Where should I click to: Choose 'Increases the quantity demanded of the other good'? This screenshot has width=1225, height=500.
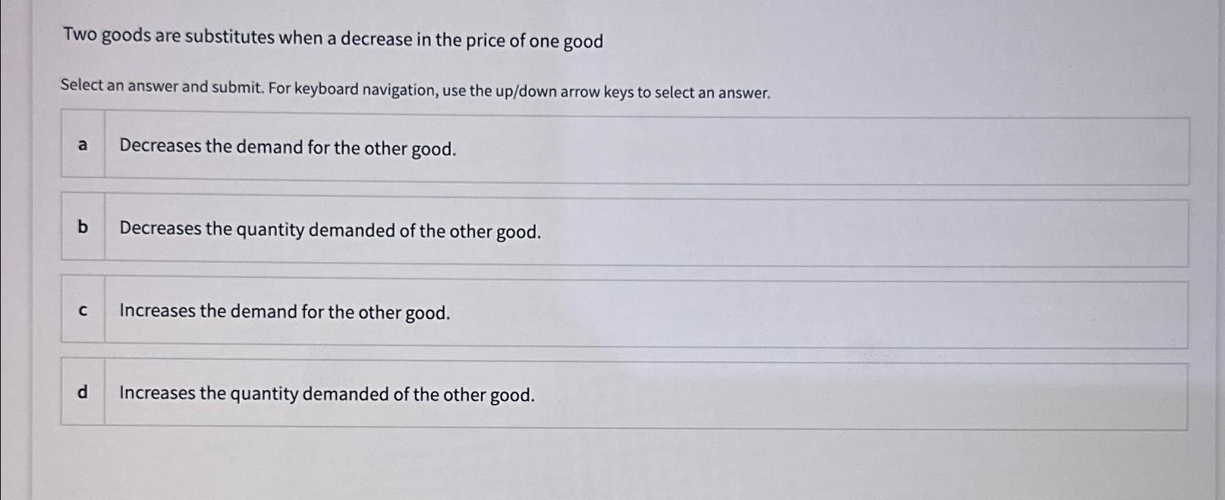326,394
